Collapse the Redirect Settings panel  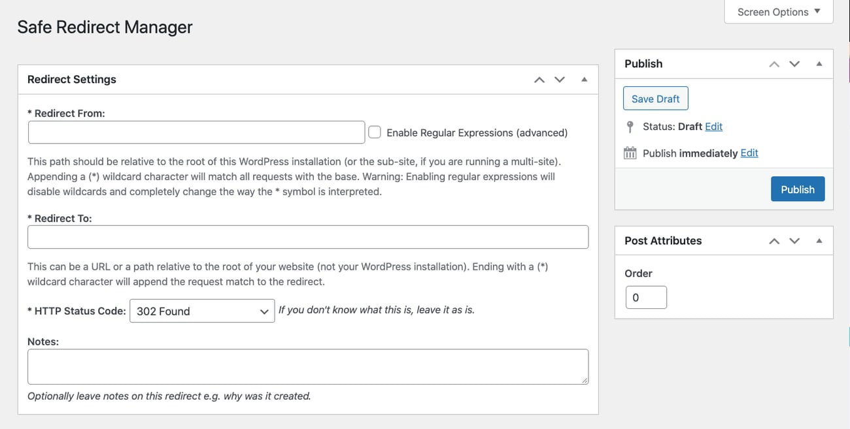[x=584, y=78]
